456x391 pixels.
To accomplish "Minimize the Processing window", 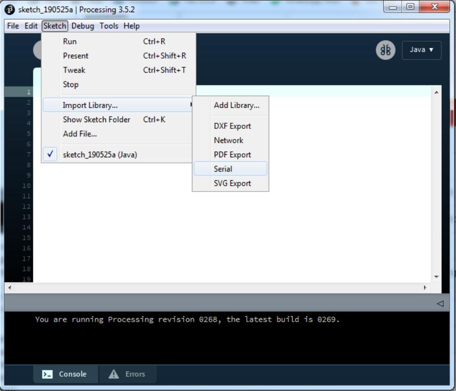I will tap(393, 7).
